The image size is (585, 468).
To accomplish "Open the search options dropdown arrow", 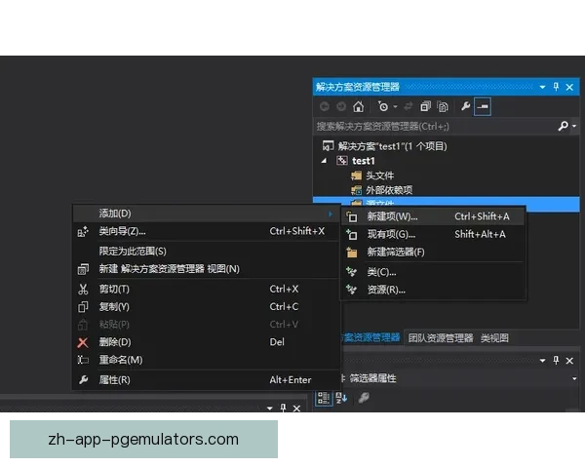I will (x=574, y=126).
